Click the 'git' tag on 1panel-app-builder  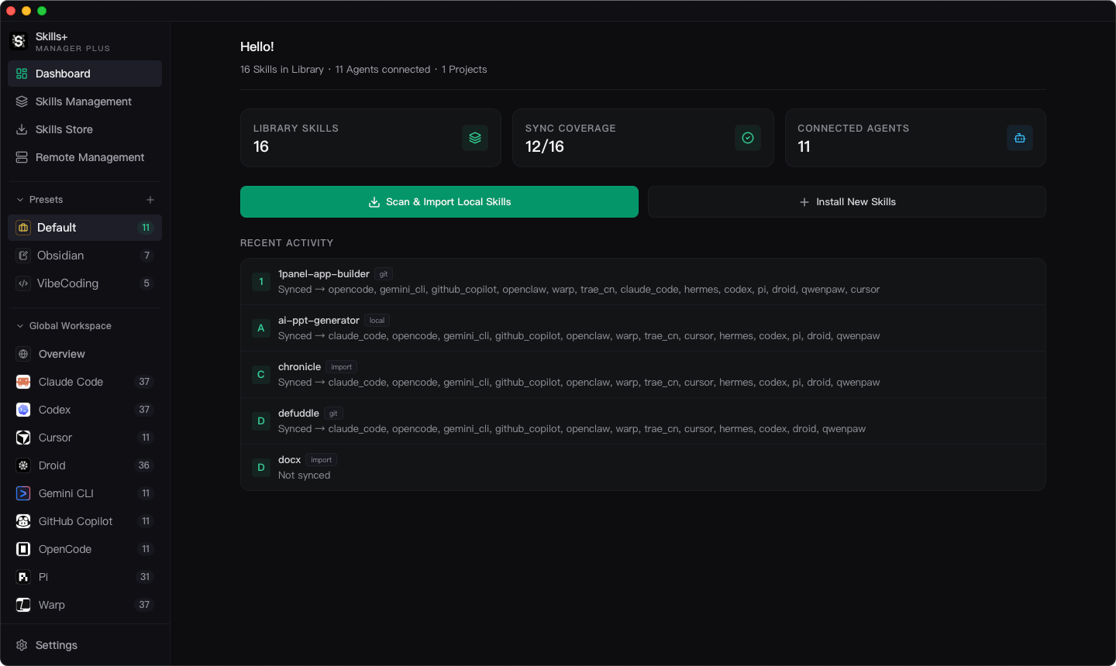pos(384,274)
